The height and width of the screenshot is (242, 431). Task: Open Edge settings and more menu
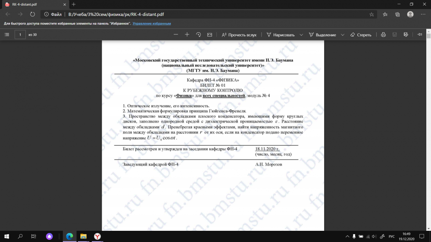click(x=423, y=14)
